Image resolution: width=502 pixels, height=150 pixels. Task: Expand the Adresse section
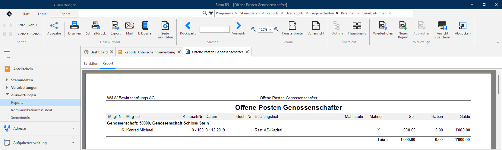pos(73,128)
